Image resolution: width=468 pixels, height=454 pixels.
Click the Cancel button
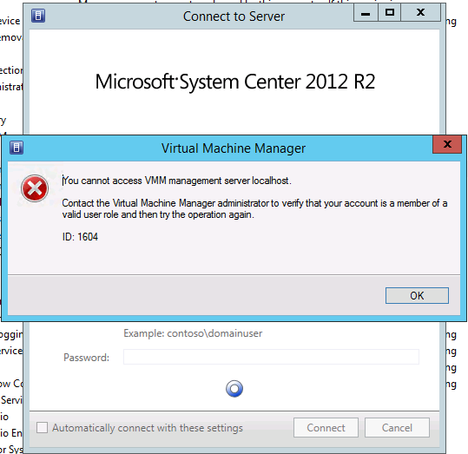pyautogui.click(x=397, y=427)
